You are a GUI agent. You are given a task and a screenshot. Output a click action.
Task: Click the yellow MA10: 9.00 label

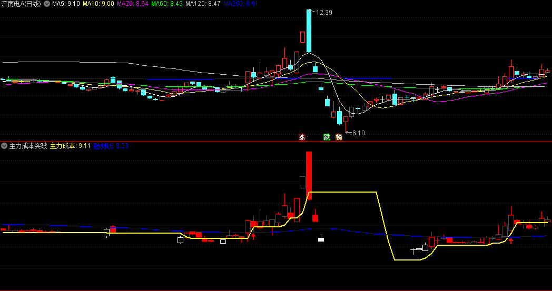point(98,4)
